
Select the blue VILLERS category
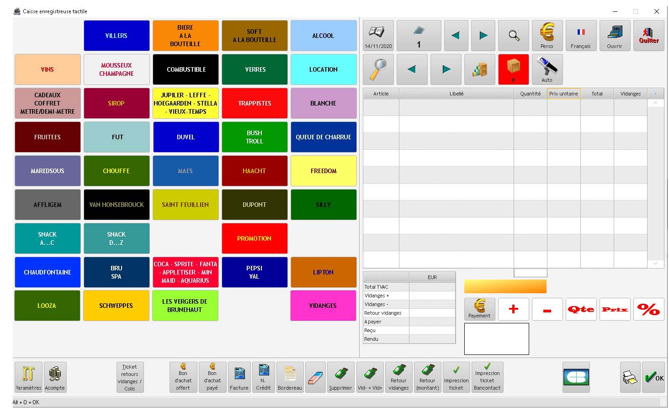point(117,36)
